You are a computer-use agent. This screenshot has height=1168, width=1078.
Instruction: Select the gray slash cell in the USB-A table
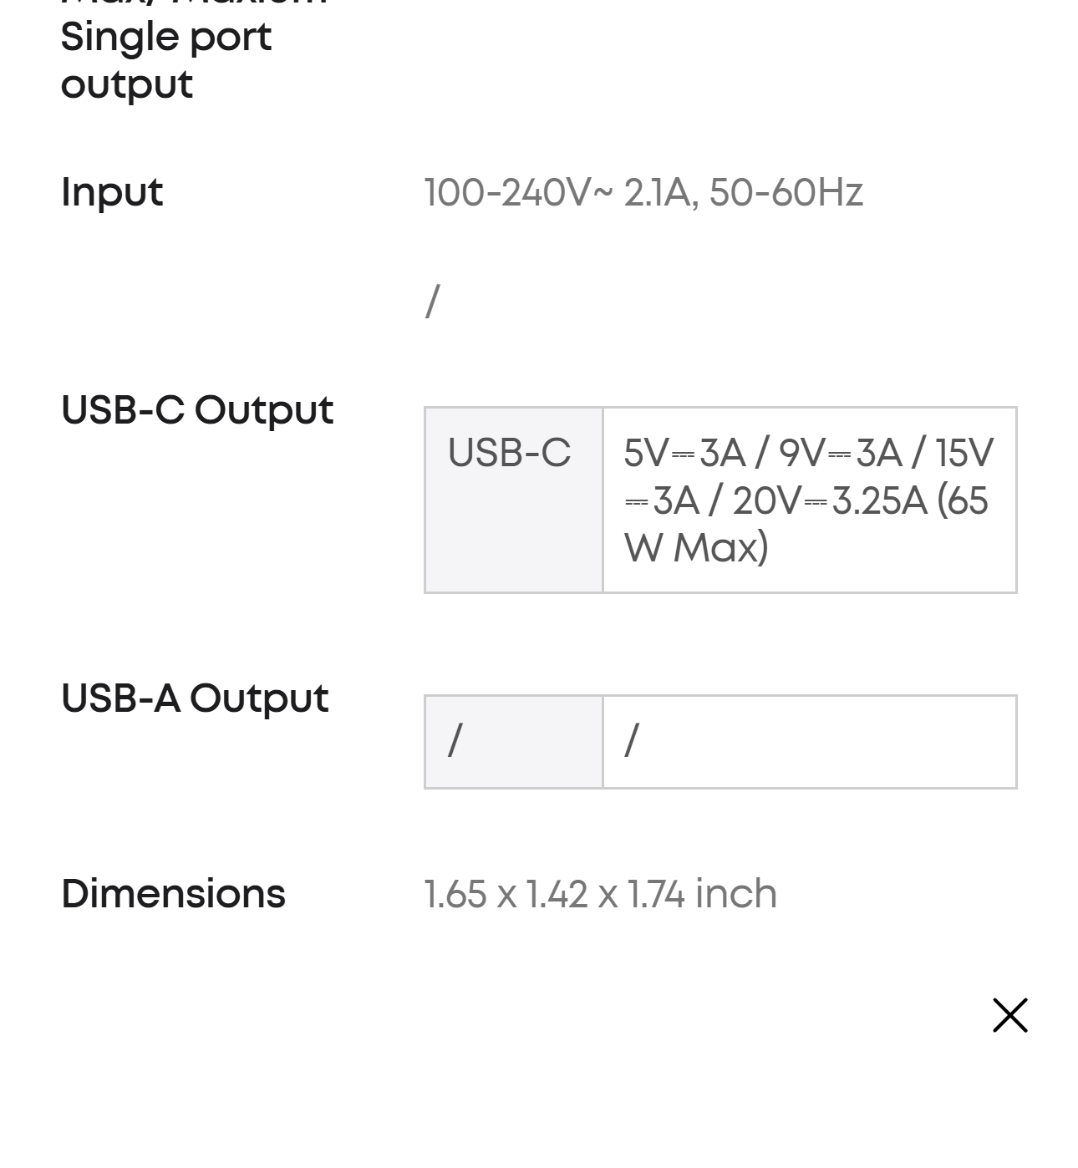[x=513, y=741]
